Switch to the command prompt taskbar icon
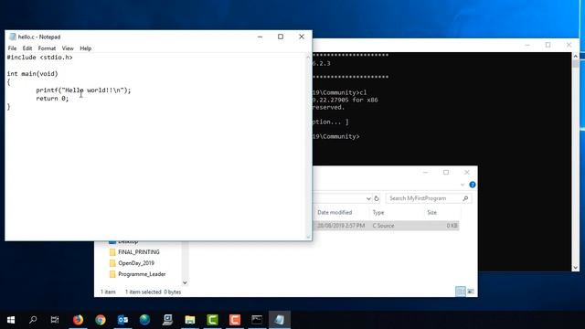The height and width of the screenshot is (329, 585). tap(257, 320)
